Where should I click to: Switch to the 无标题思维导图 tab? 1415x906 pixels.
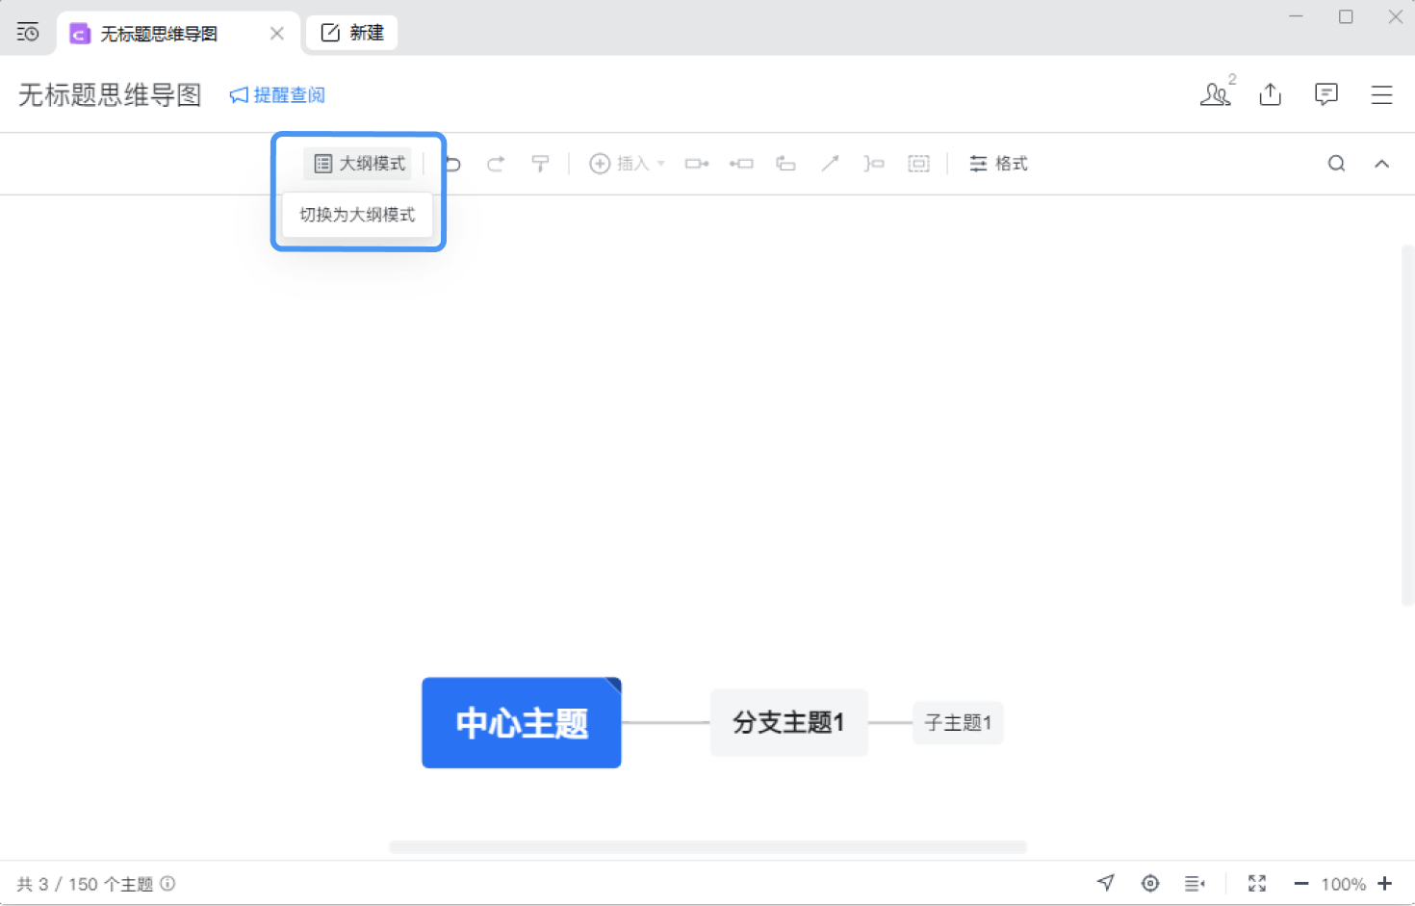click(x=179, y=34)
